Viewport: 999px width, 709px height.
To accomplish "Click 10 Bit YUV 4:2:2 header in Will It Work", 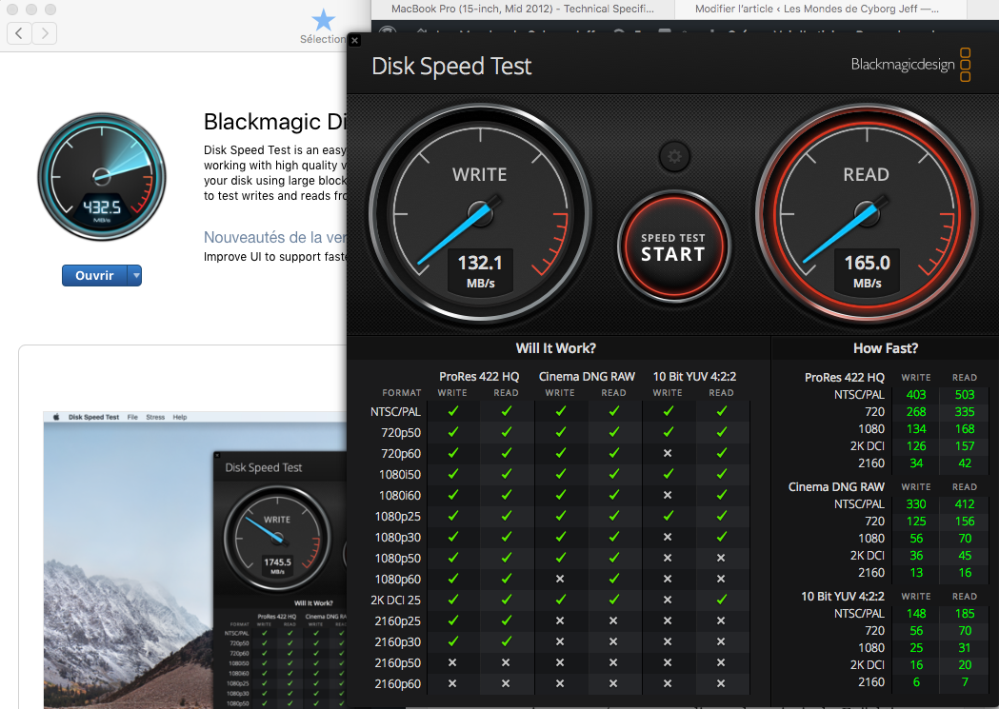I will tap(694, 377).
